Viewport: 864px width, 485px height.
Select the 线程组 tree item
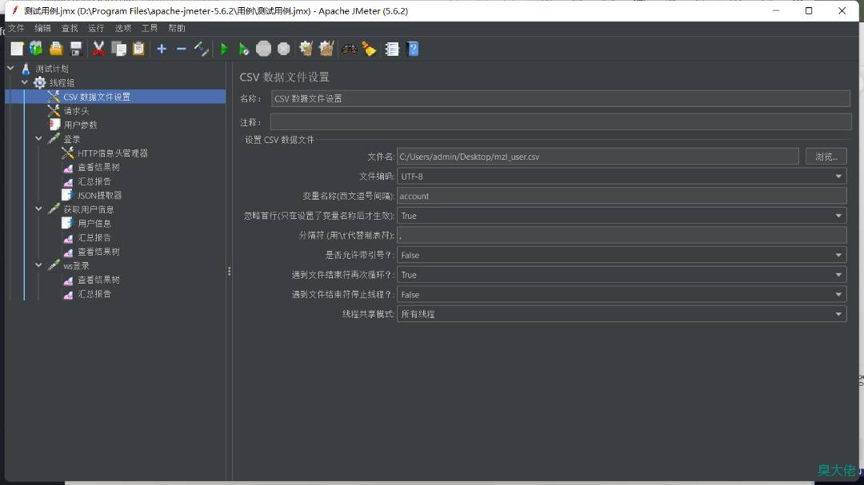61,82
